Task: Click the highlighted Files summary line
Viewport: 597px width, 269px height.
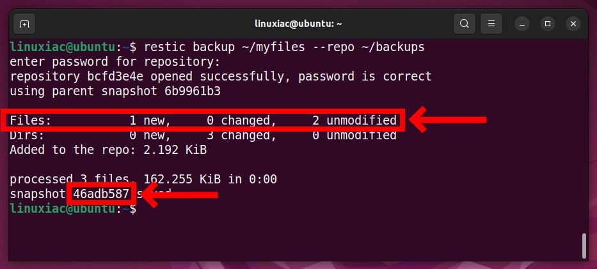Action: pos(203,120)
